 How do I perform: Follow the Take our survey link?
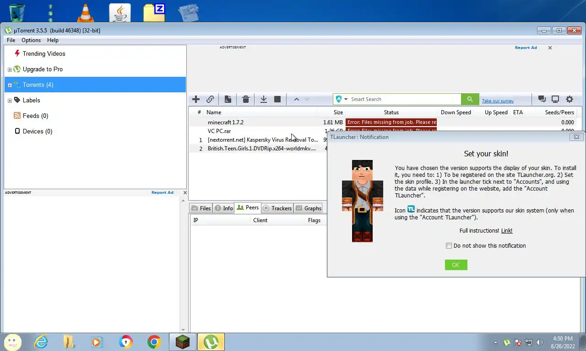click(x=498, y=101)
